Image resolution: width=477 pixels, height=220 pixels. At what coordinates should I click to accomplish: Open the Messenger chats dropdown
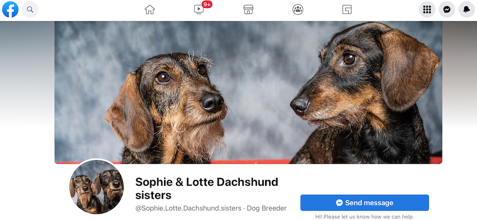tap(447, 10)
